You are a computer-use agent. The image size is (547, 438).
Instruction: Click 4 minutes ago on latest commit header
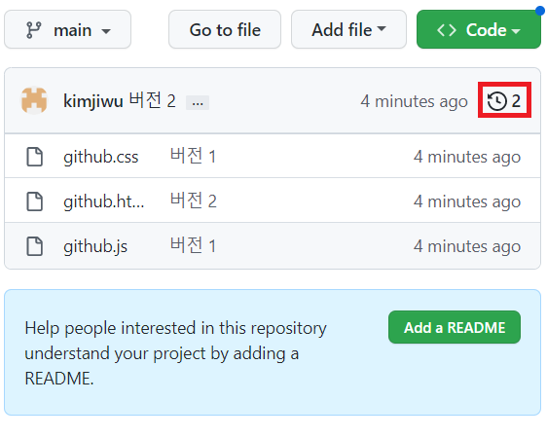click(x=414, y=101)
